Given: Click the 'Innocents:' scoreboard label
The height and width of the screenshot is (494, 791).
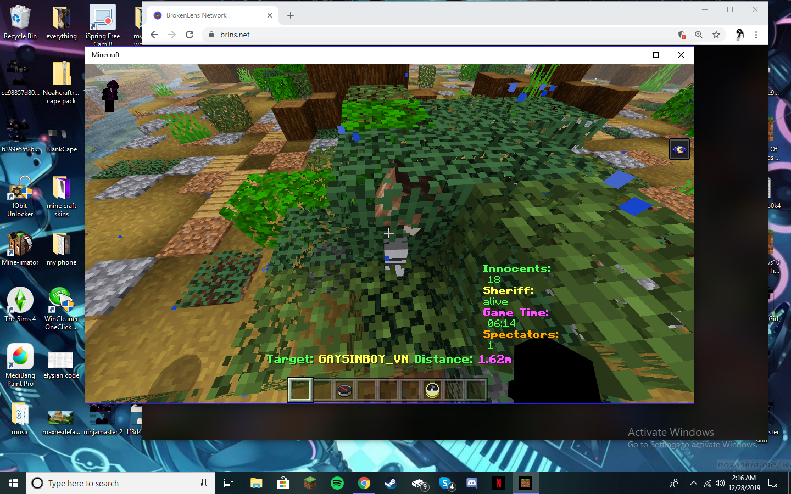Looking at the screenshot, I should click(517, 268).
